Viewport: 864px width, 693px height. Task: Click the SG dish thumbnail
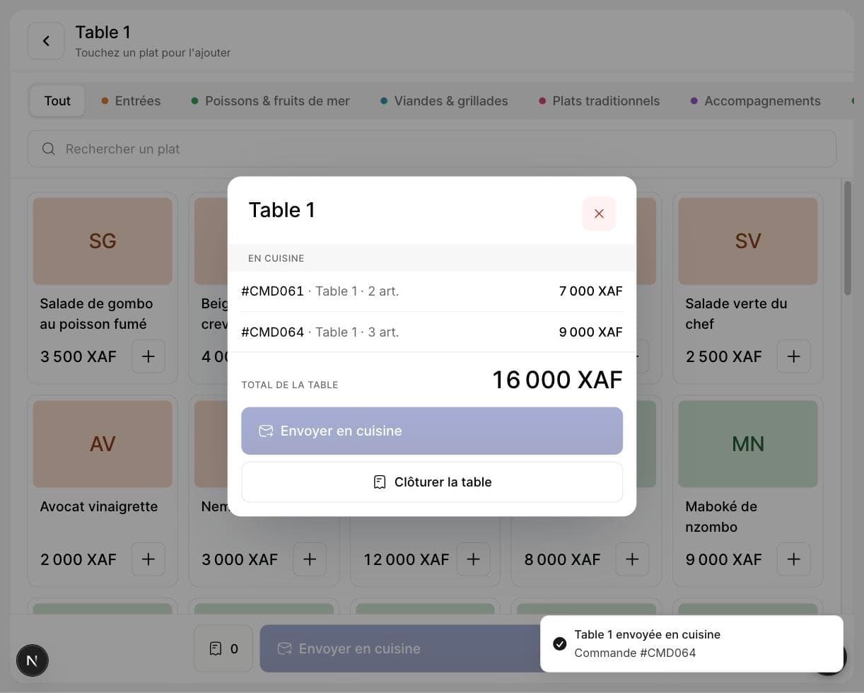click(103, 241)
